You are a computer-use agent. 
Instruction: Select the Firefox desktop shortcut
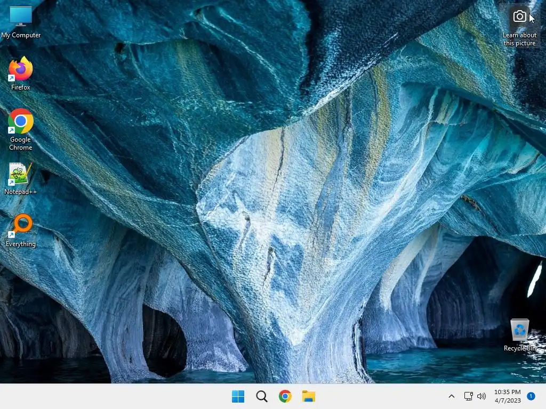21,73
